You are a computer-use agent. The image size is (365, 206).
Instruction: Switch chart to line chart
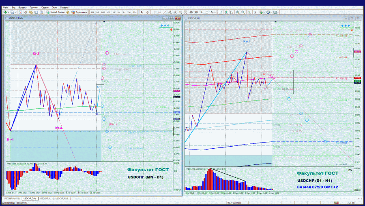(x=232, y=12)
